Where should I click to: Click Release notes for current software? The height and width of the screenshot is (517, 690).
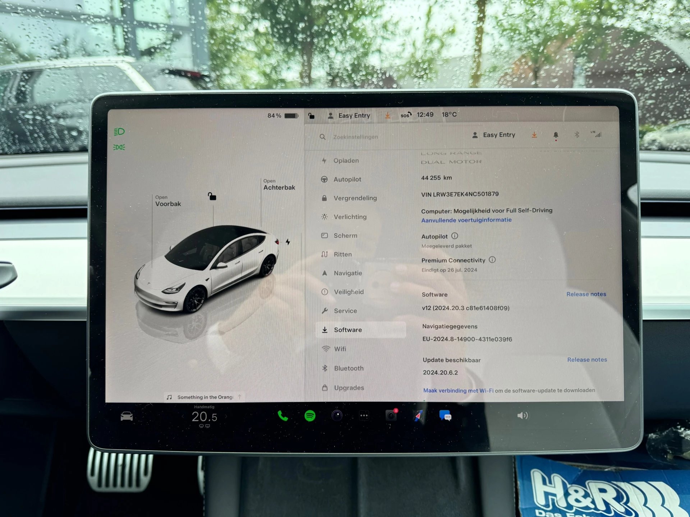[x=587, y=293]
